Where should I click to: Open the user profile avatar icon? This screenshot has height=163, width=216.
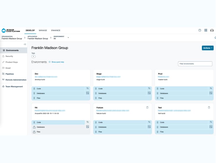[x=212, y=30]
